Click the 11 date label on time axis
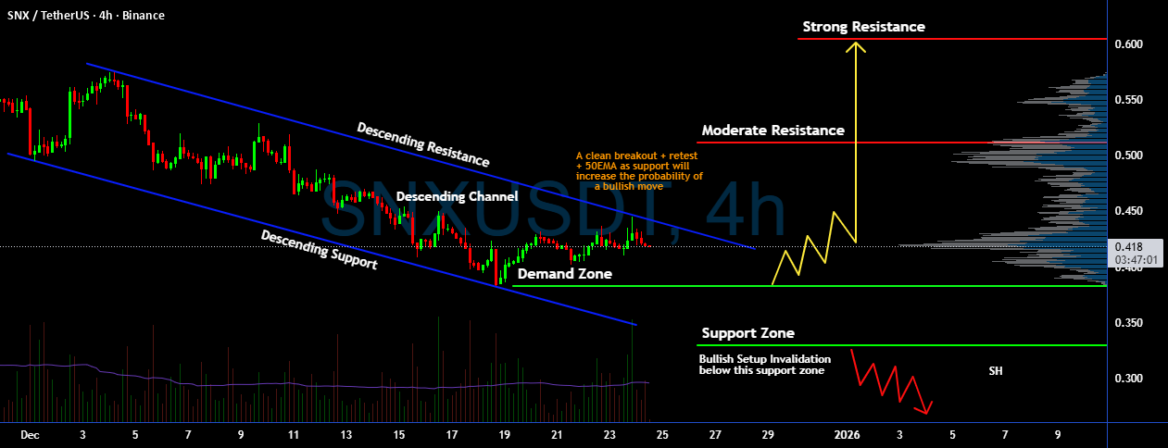The width and height of the screenshot is (1168, 448). coord(294,433)
